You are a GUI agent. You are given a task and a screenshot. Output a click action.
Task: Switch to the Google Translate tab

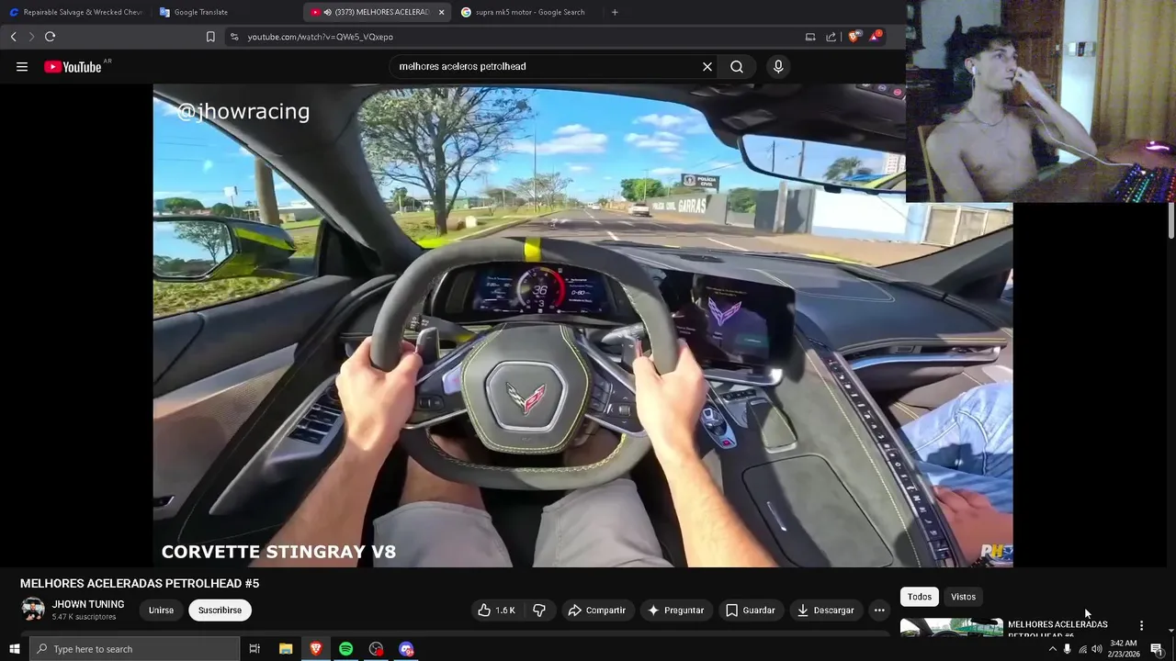[225, 12]
